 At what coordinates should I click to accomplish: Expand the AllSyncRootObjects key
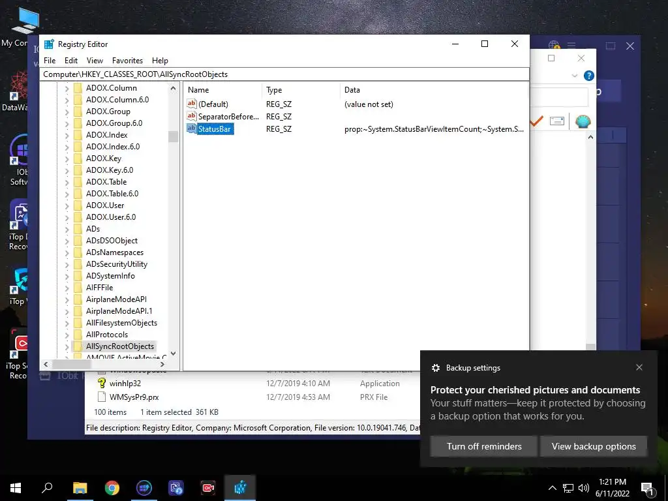pos(67,347)
